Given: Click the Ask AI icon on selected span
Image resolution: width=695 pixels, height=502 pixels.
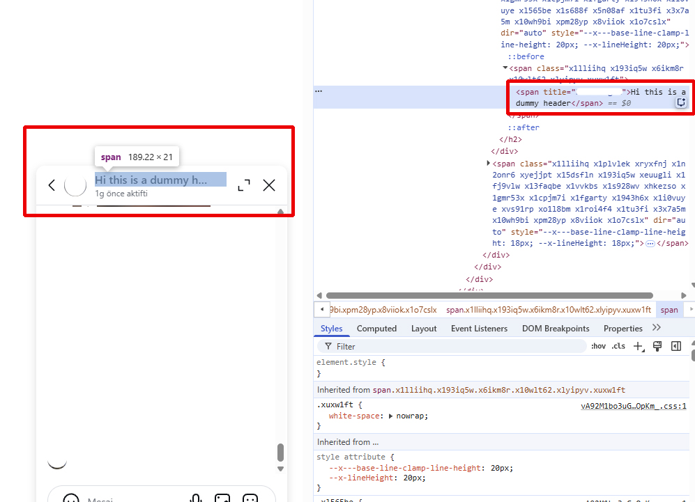Looking at the screenshot, I should tap(681, 103).
